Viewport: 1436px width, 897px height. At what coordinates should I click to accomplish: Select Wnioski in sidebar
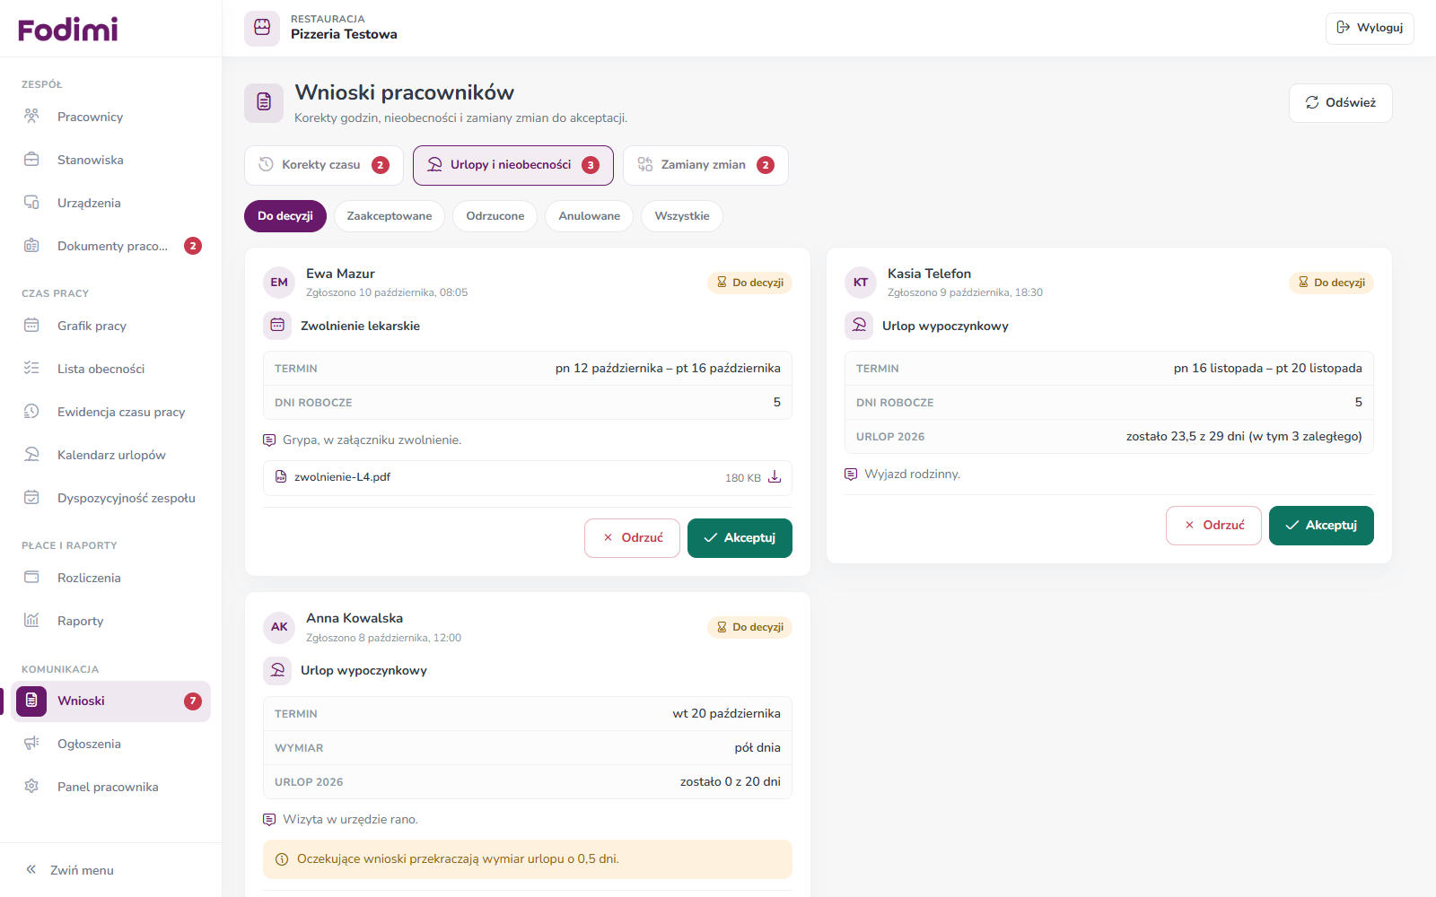point(110,701)
